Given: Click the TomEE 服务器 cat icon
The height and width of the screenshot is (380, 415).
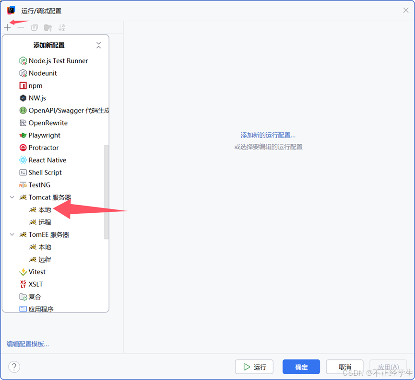Looking at the screenshot, I should [23, 234].
